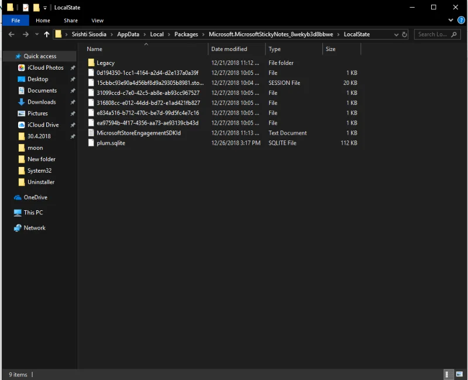Switch to the Share ribbon tab

click(71, 20)
